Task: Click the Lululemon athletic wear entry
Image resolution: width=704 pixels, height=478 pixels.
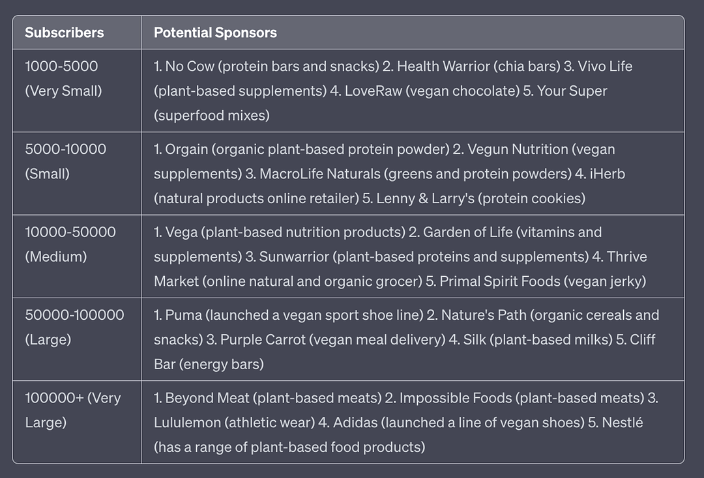Action: (x=188, y=423)
